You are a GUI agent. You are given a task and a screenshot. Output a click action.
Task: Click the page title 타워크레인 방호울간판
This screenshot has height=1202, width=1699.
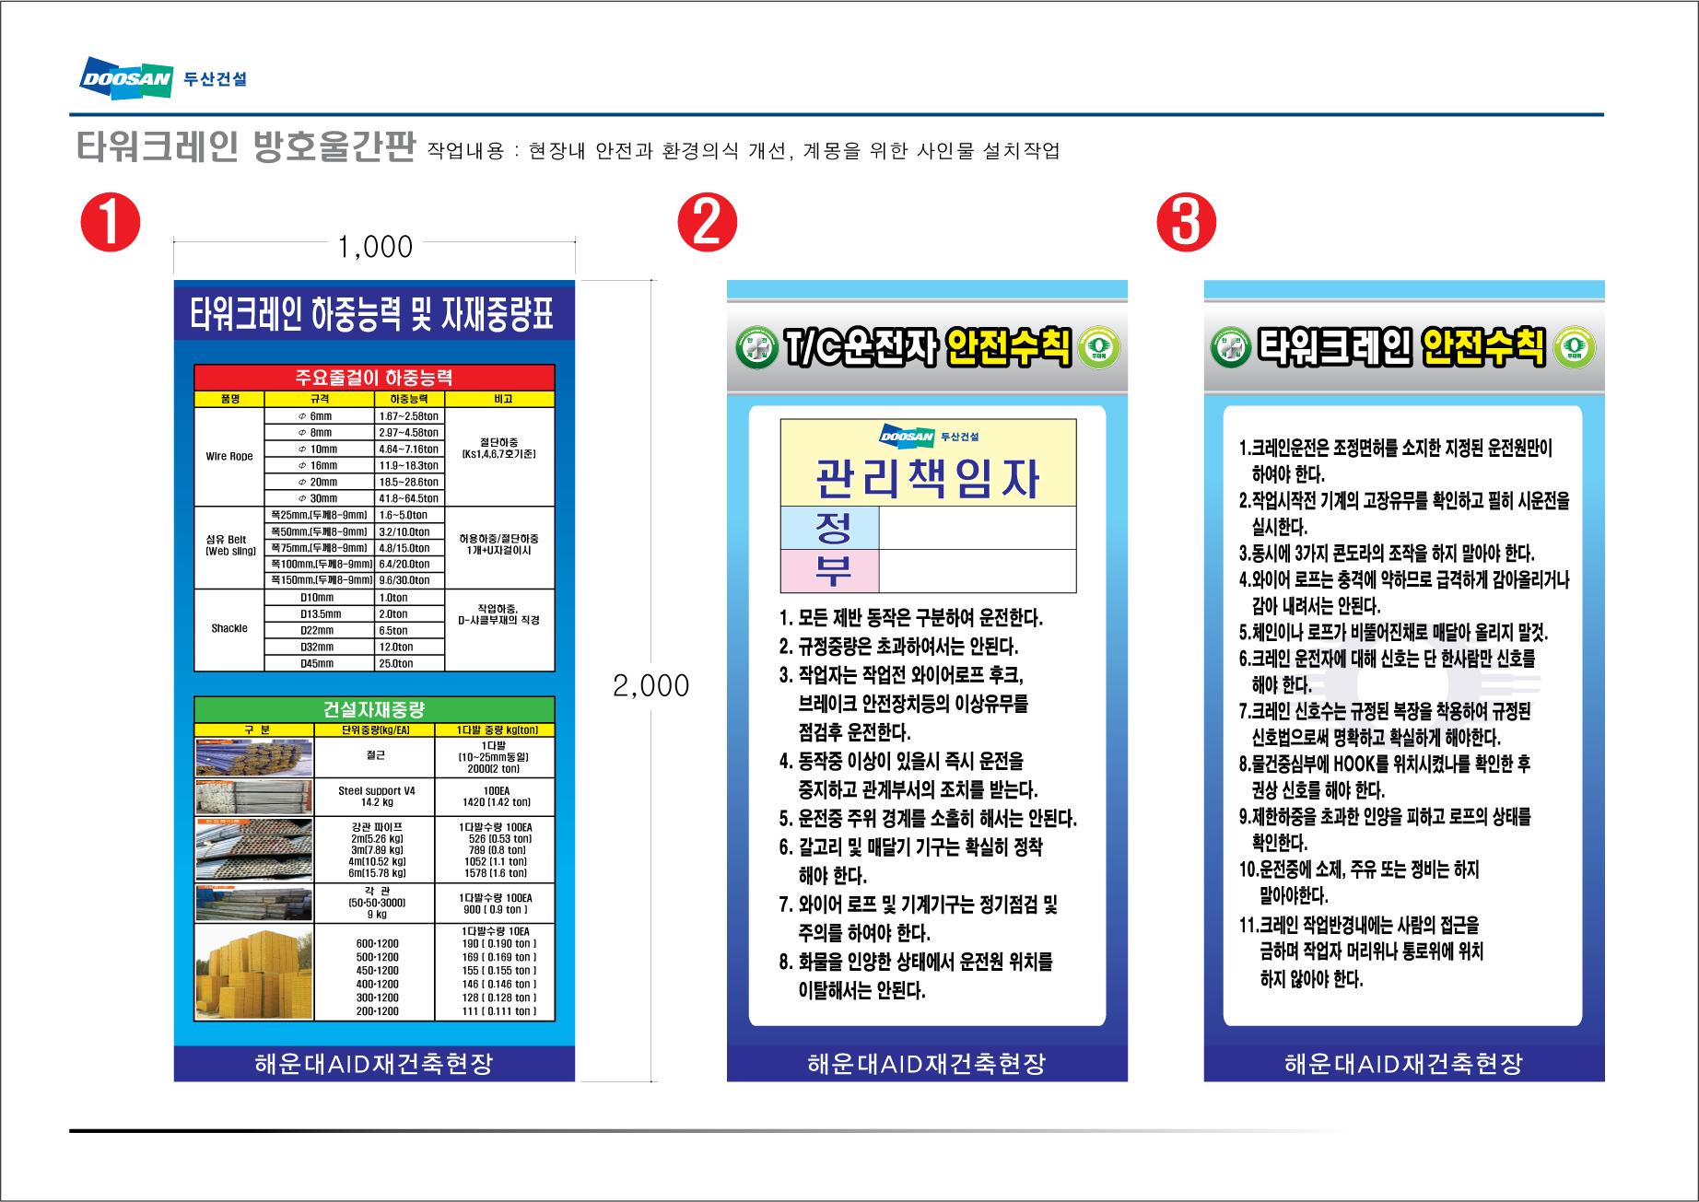click(x=245, y=147)
